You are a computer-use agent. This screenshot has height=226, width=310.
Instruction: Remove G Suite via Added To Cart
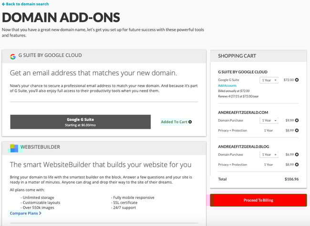coord(190,122)
